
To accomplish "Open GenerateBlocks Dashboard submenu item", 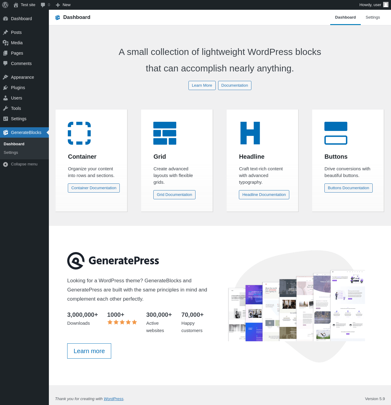I will coord(24,144).
